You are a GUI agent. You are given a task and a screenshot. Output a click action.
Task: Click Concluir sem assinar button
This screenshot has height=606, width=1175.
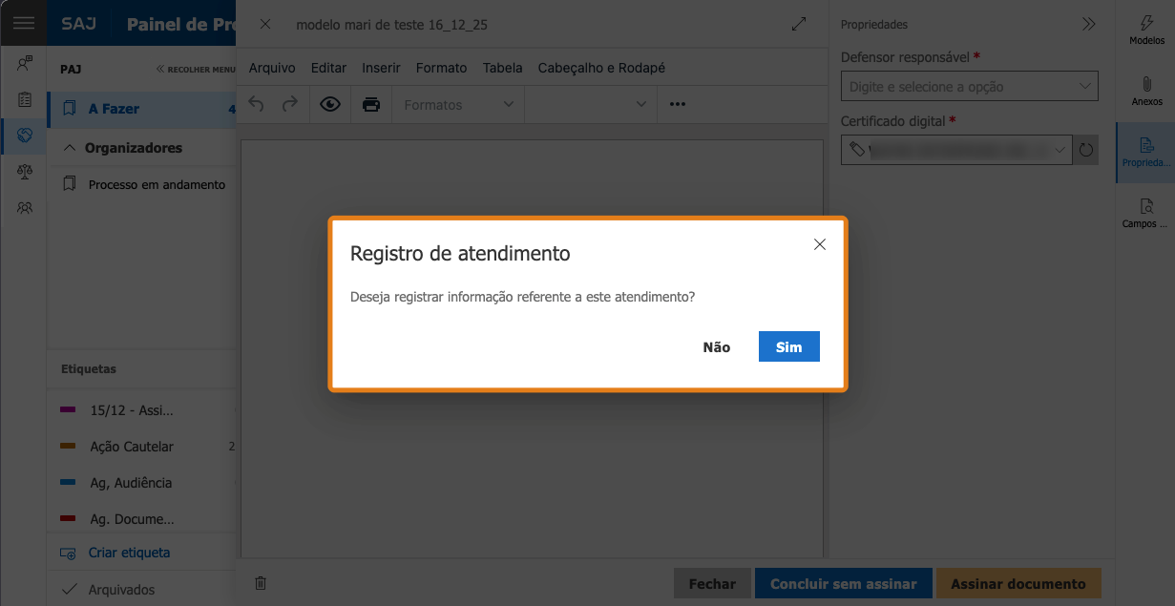844,584
